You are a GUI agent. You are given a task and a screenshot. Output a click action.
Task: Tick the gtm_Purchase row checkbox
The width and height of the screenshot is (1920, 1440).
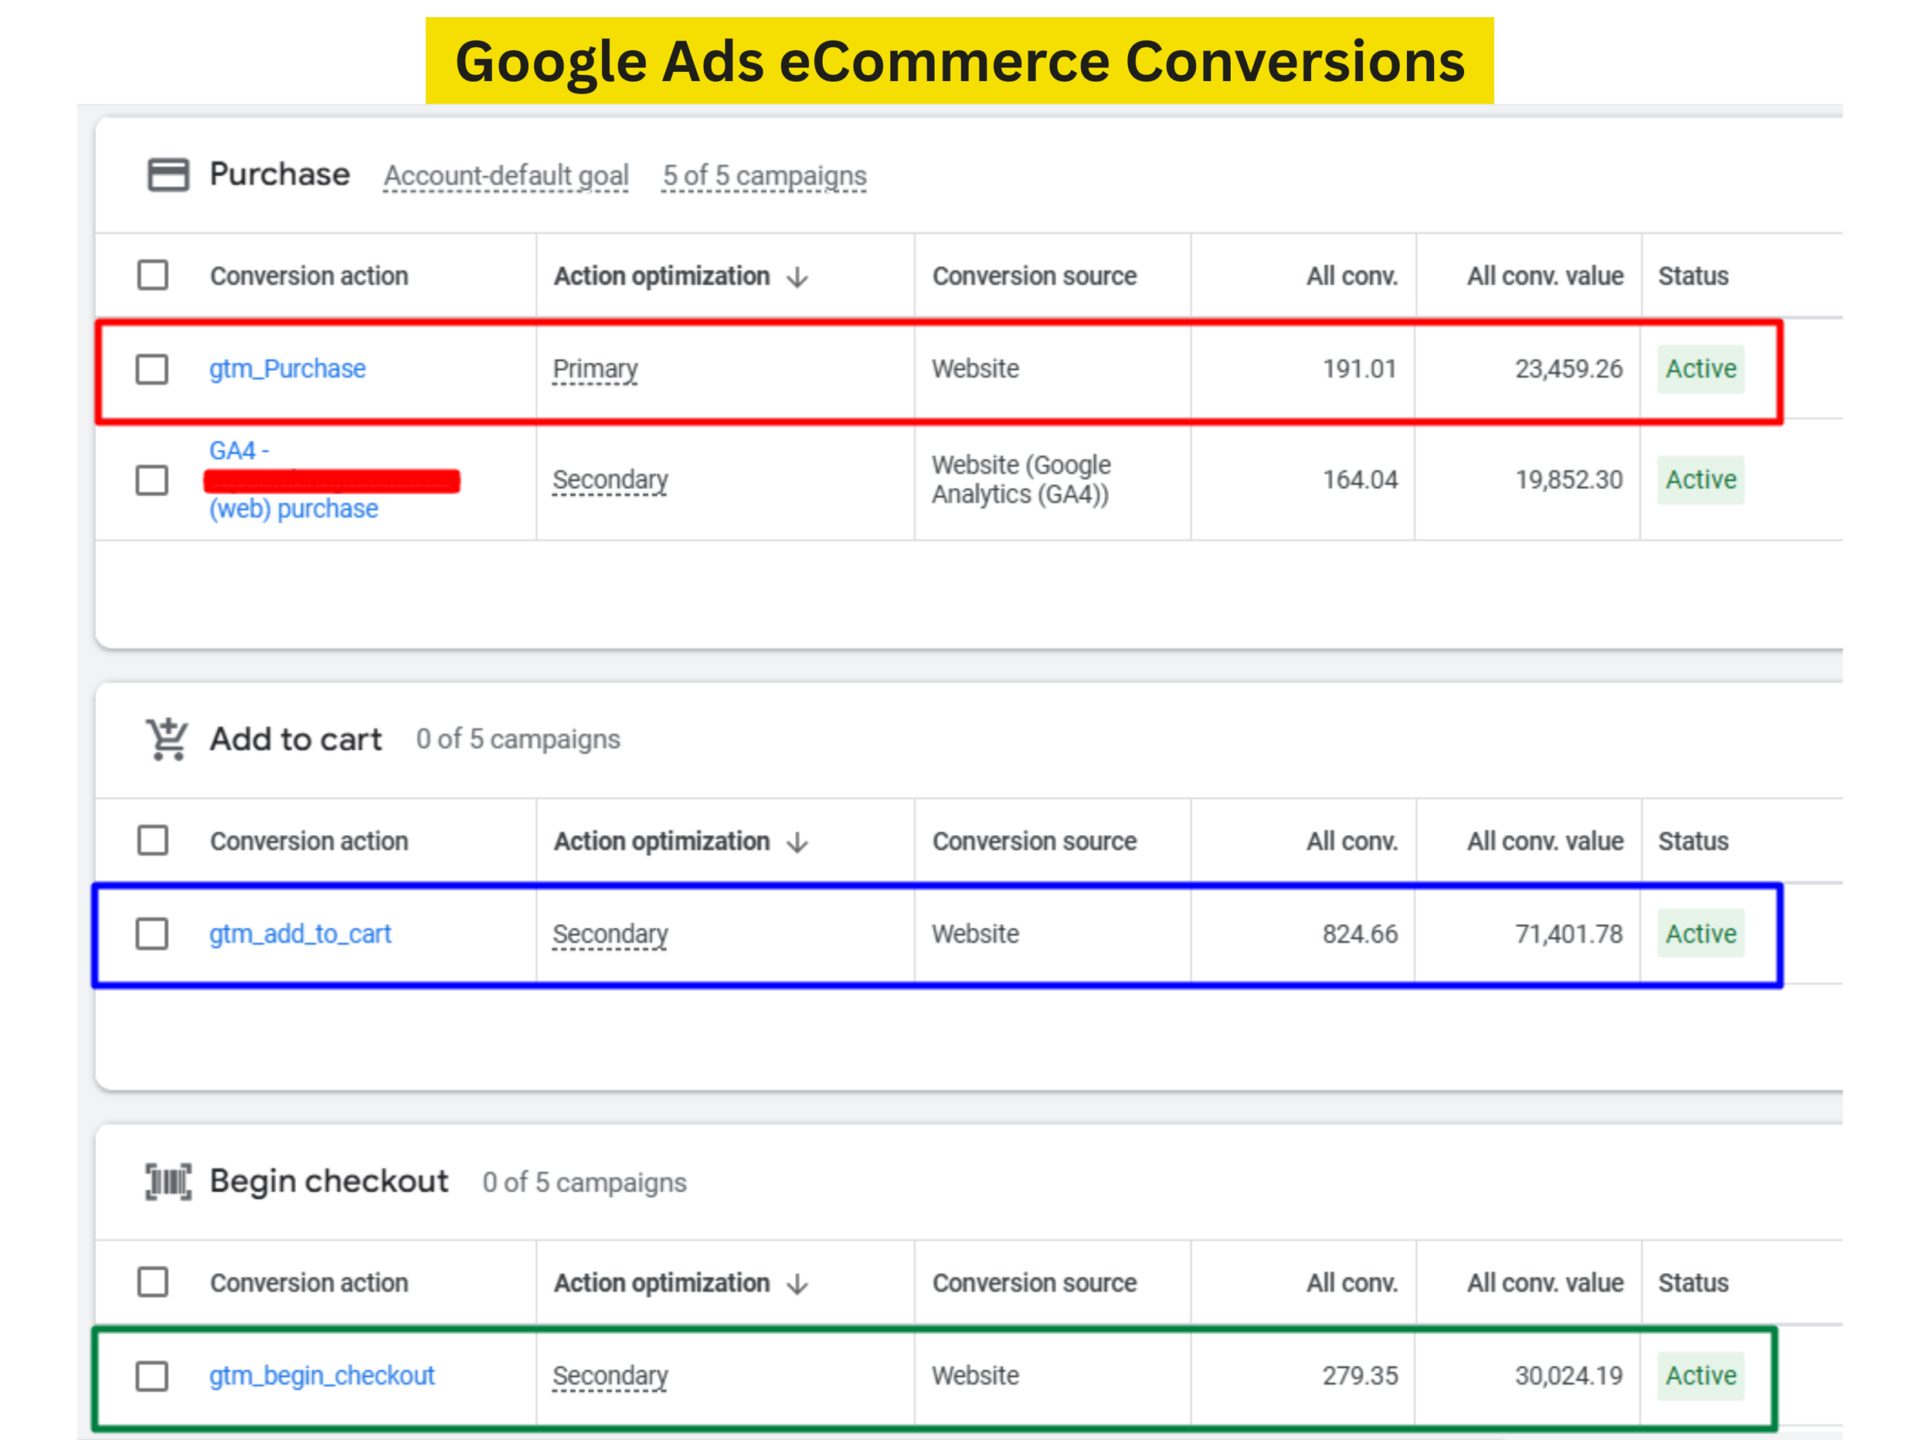click(152, 369)
